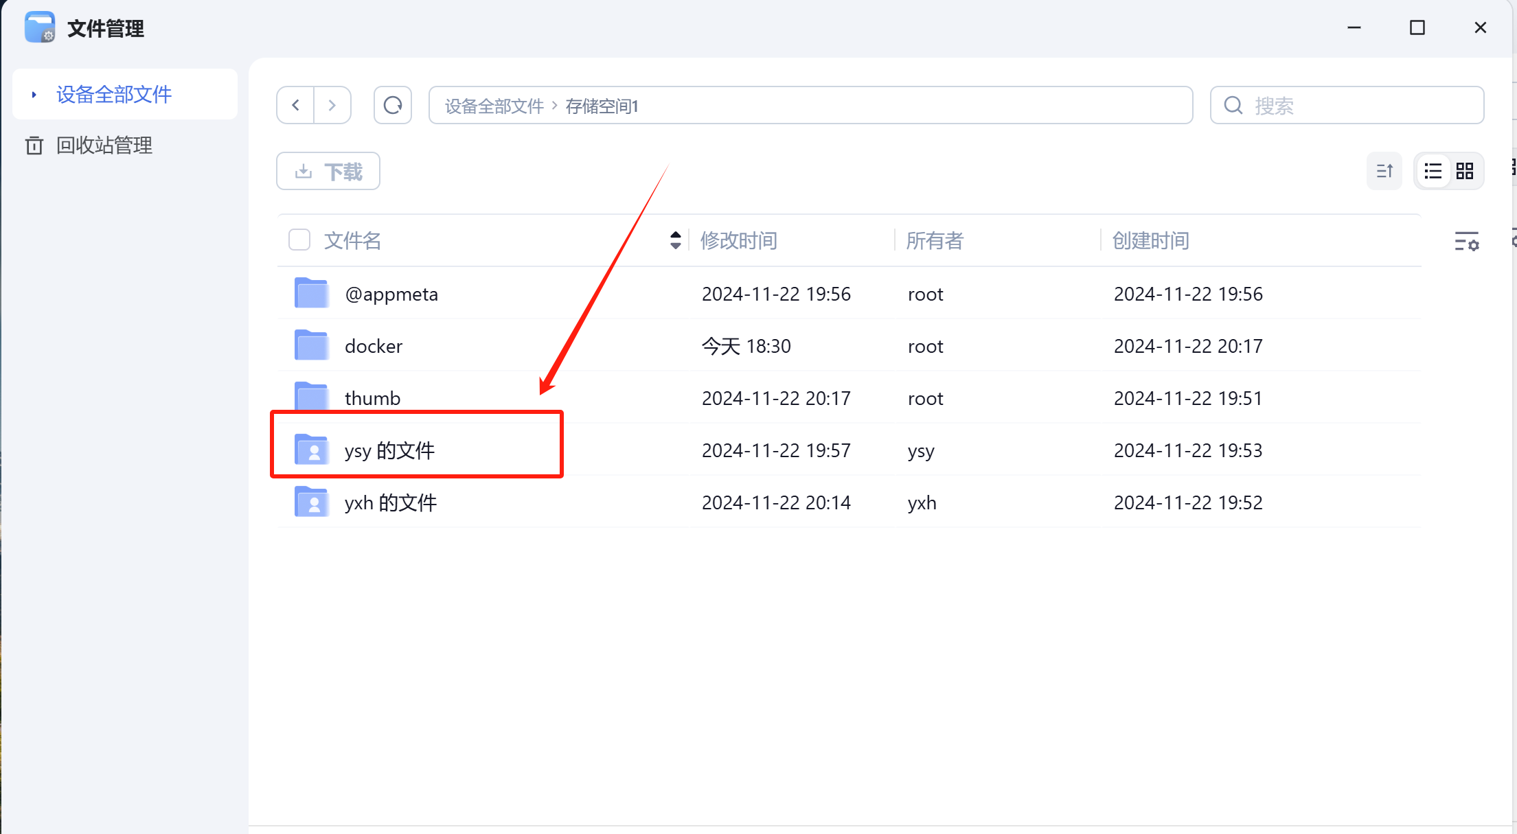Go forward with the right arrow button
The image size is (1517, 834).
click(x=332, y=105)
